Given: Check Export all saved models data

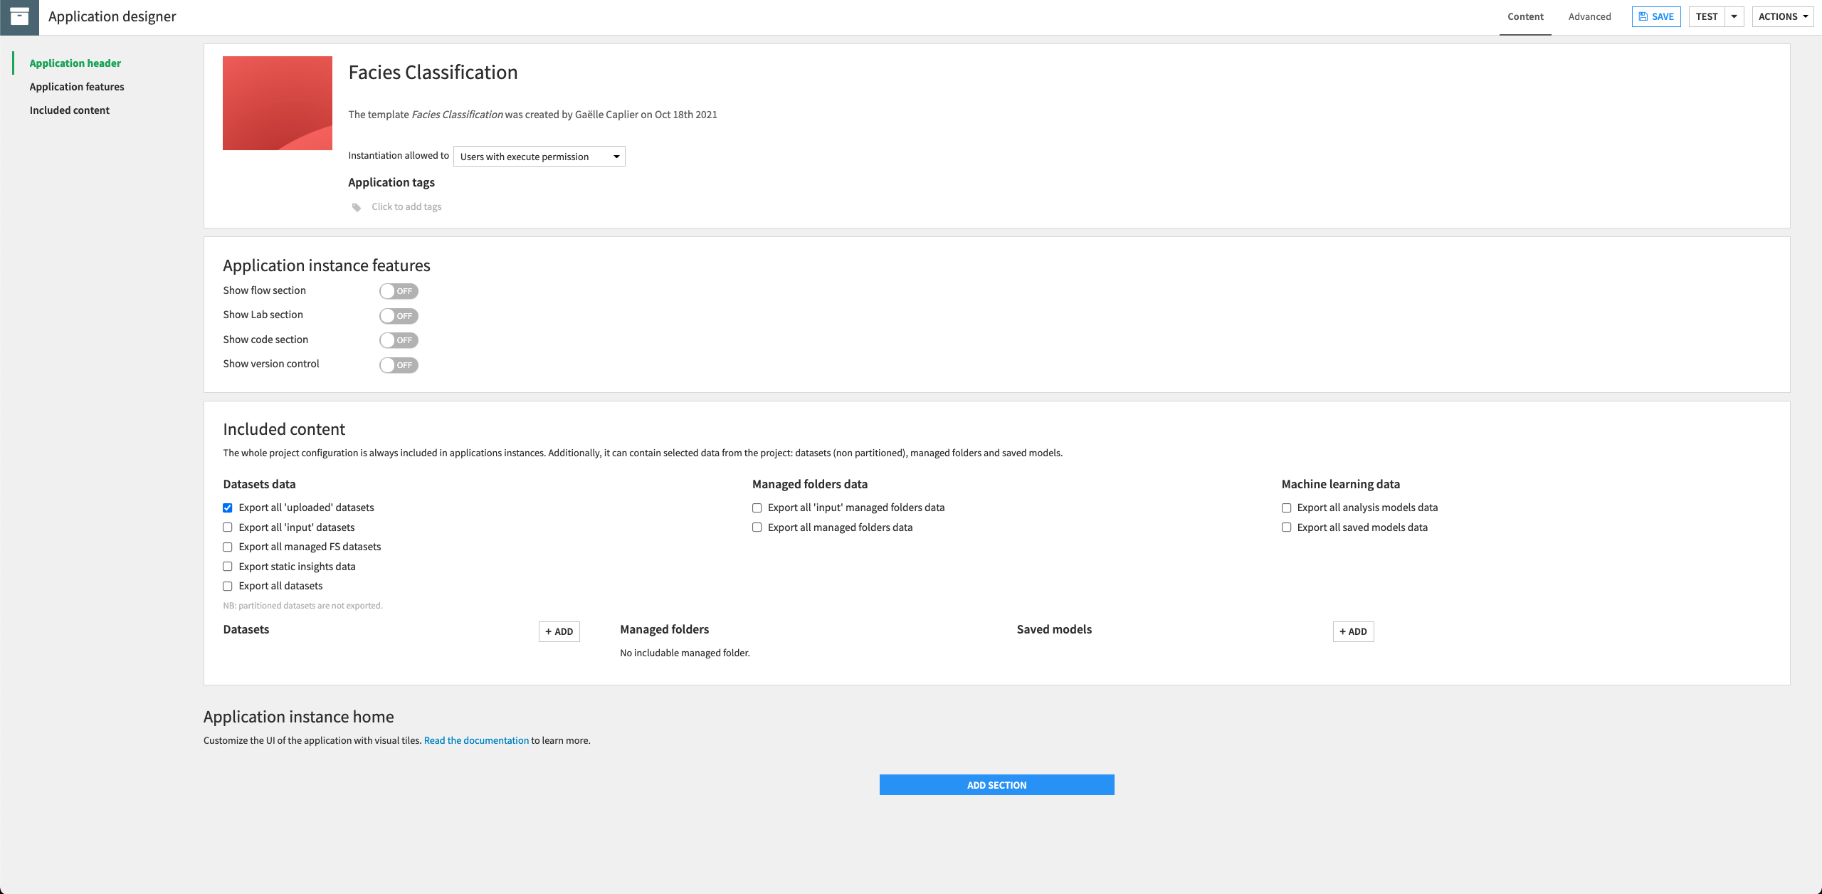Looking at the screenshot, I should point(1286,527).
